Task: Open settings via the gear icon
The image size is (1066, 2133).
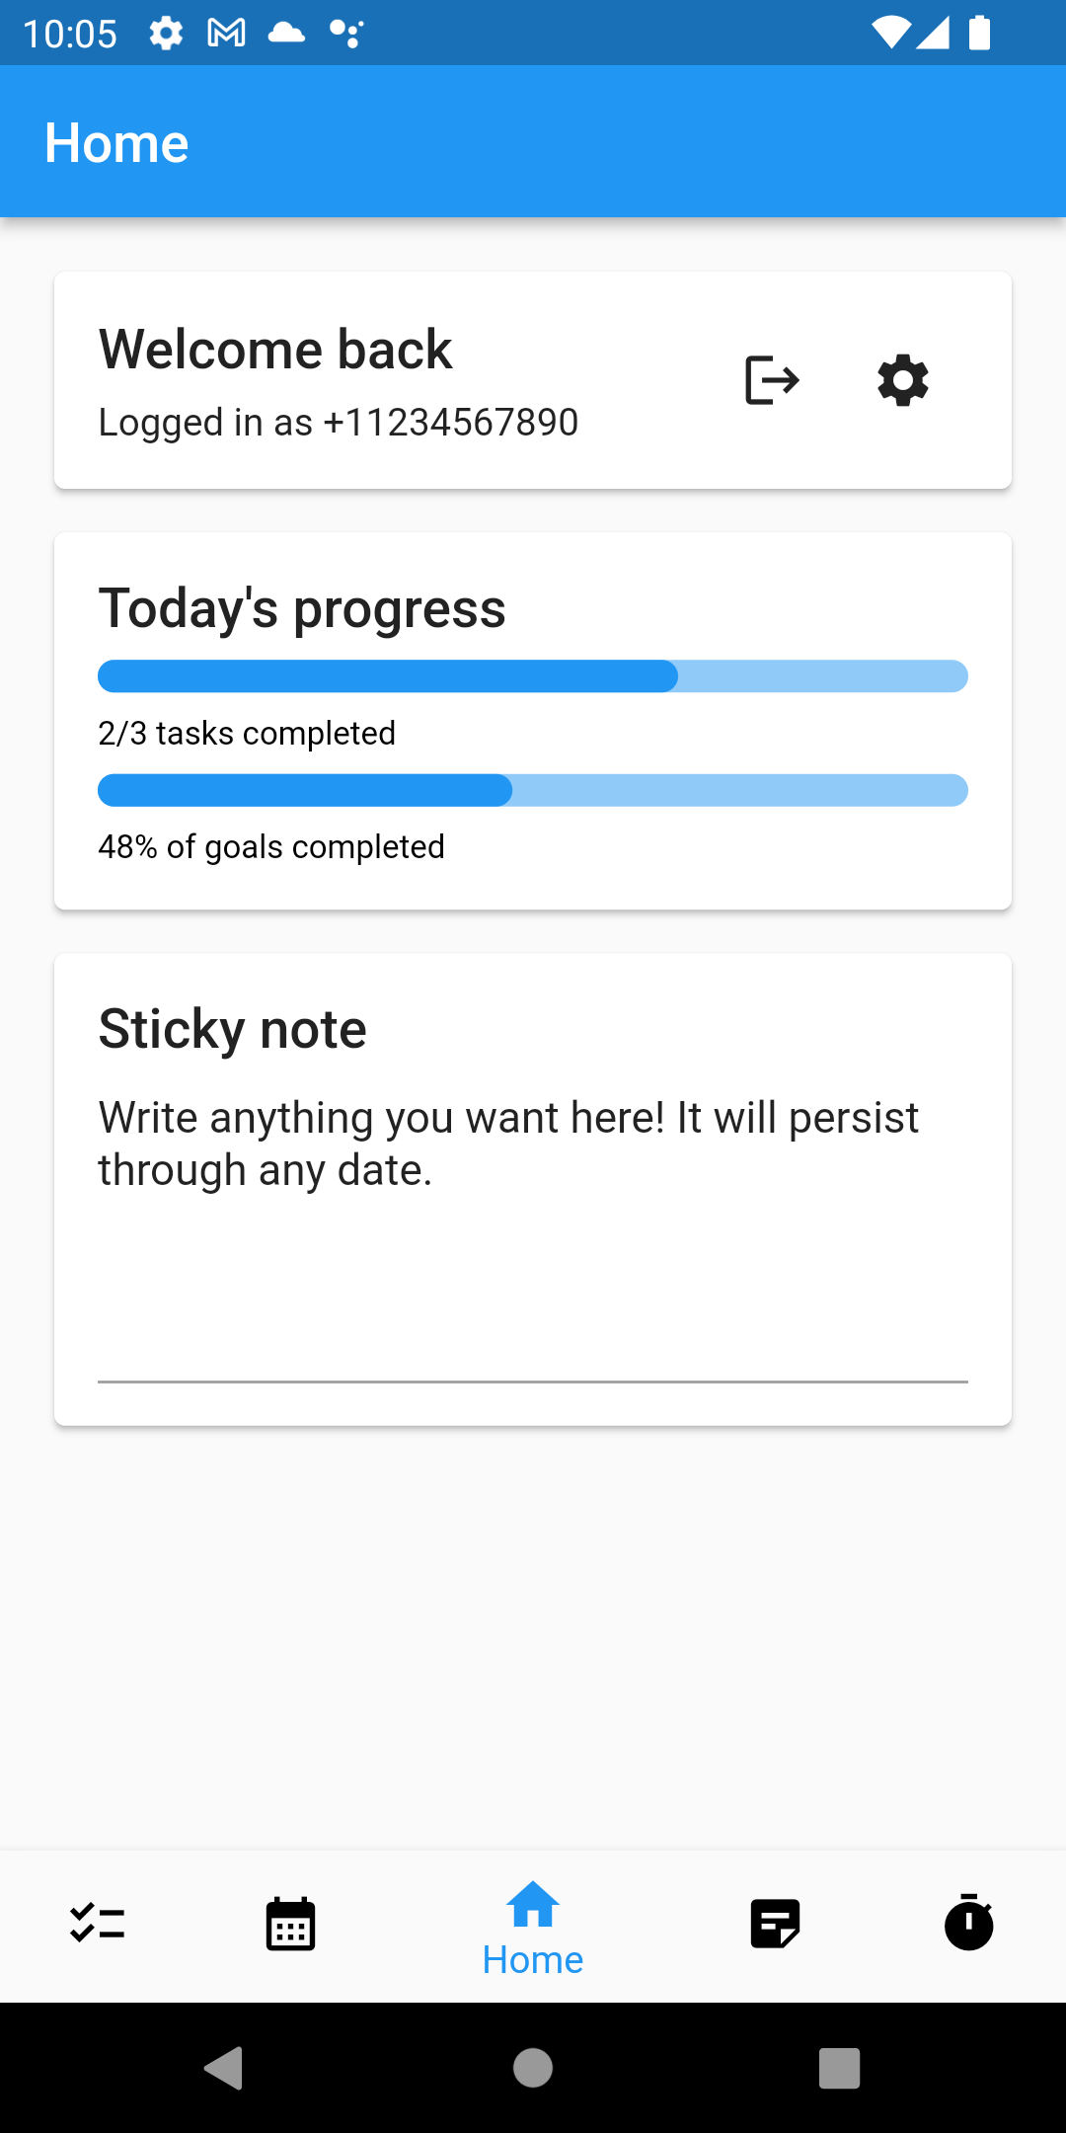Action: pos(903,380)
